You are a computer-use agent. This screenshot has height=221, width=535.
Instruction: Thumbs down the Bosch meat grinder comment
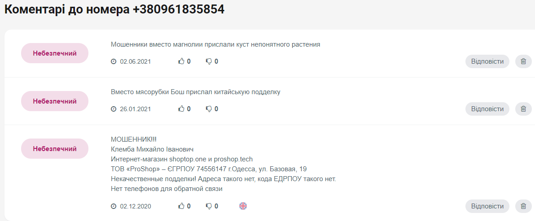(x=209, y=109)
